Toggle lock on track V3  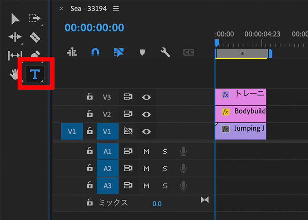tap(90, 97)
